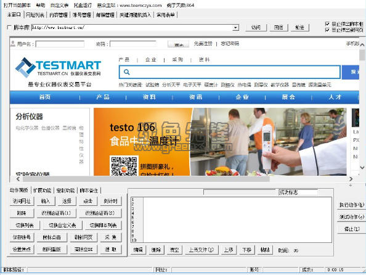
Task: Click the 访问 button
Action: 256,28
